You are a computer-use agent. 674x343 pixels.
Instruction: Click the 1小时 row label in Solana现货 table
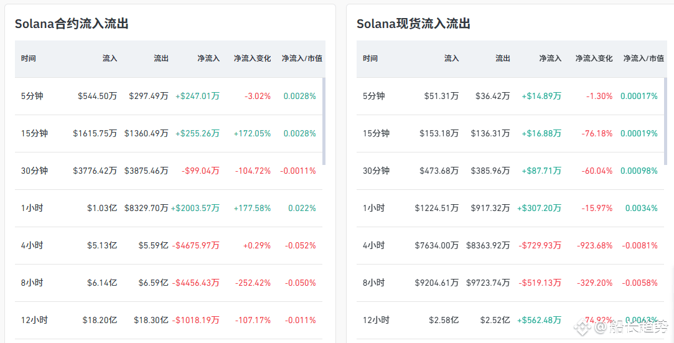[x=374, y=209]
